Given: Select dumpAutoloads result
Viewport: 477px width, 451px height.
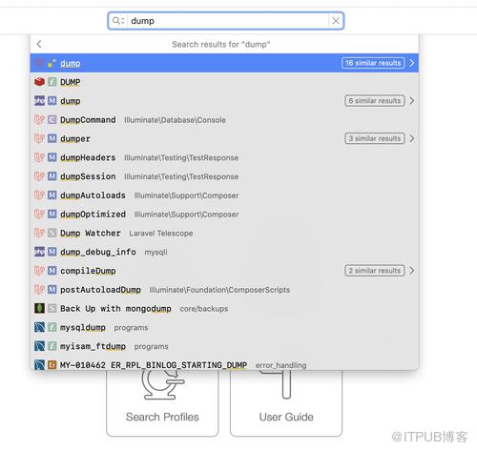Looking at the screenshot, I should pyautogui.click(x=224, y=195).
